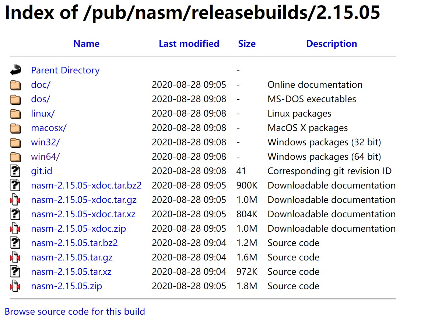This screenshot has height=318, width=421.
Task: Go to Parent Directory link
Action: point(65,70)
